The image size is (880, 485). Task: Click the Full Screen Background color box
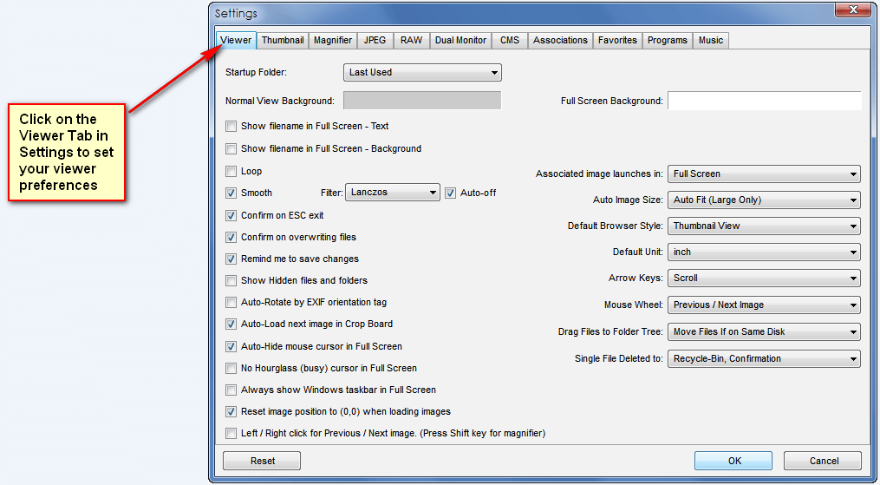[763, 101]
